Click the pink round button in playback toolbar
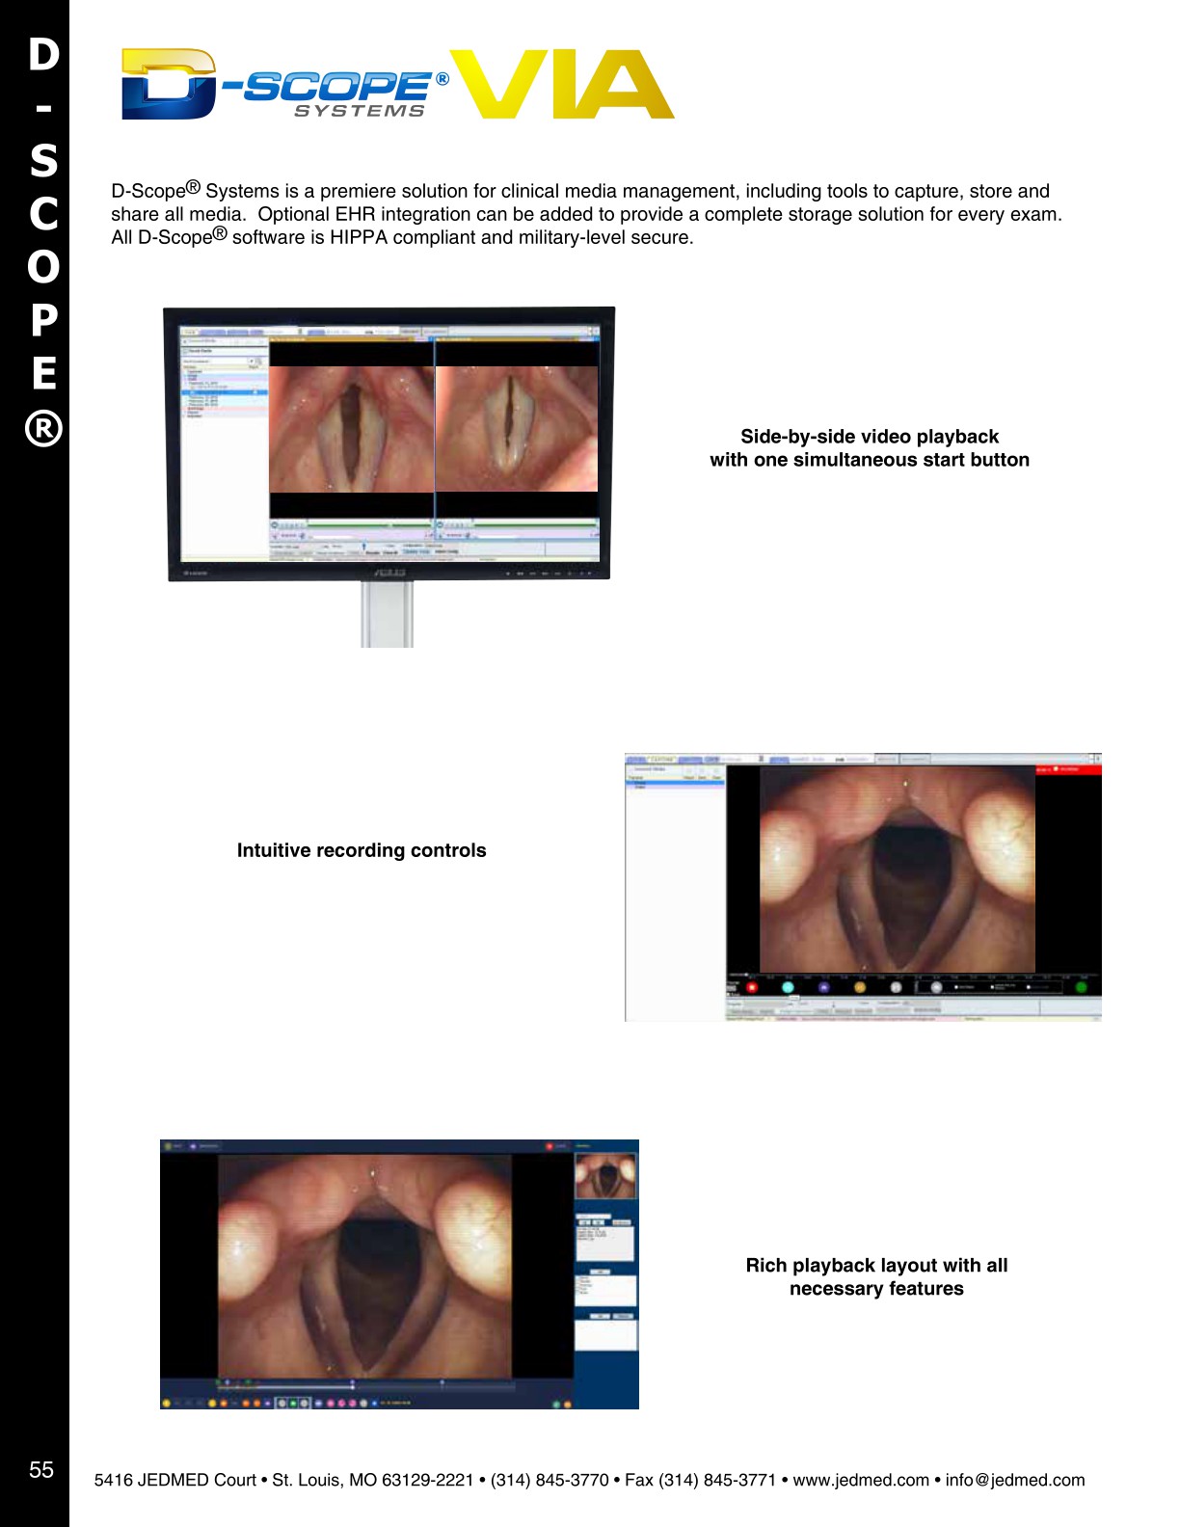Screen dimensions: 1180x1527 point(331,1403)
